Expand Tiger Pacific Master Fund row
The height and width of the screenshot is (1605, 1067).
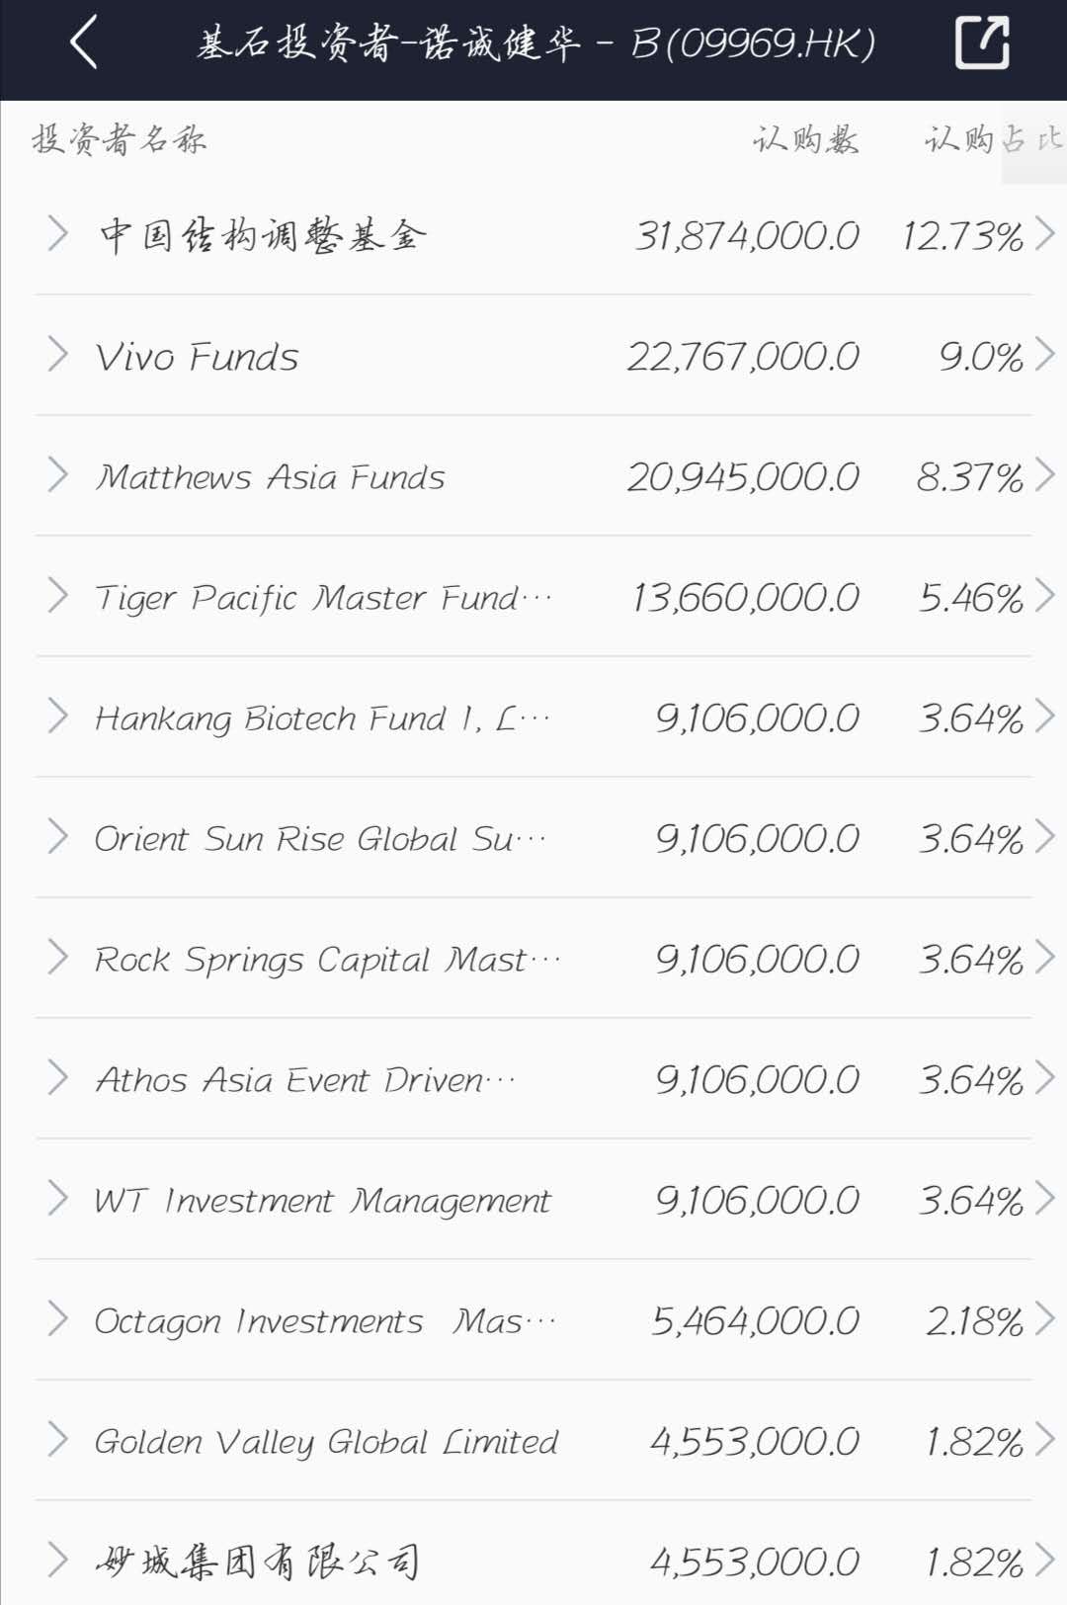point(57,596)
